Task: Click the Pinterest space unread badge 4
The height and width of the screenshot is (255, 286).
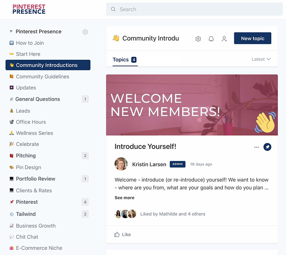Action: 85,202
